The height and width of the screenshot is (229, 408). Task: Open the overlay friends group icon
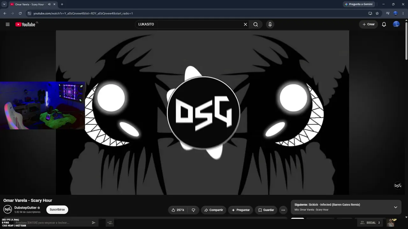tap(110, 223)
